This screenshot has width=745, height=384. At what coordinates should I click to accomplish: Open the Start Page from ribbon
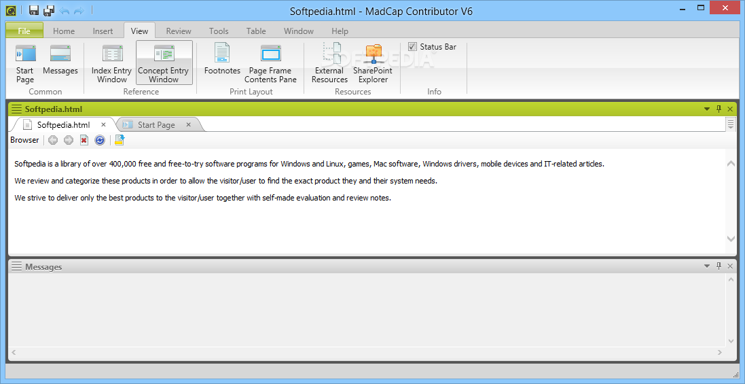click(x=25, y=64)
